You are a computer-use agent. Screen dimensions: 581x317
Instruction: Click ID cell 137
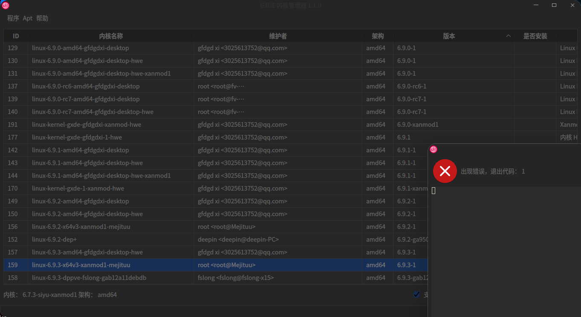13,86
